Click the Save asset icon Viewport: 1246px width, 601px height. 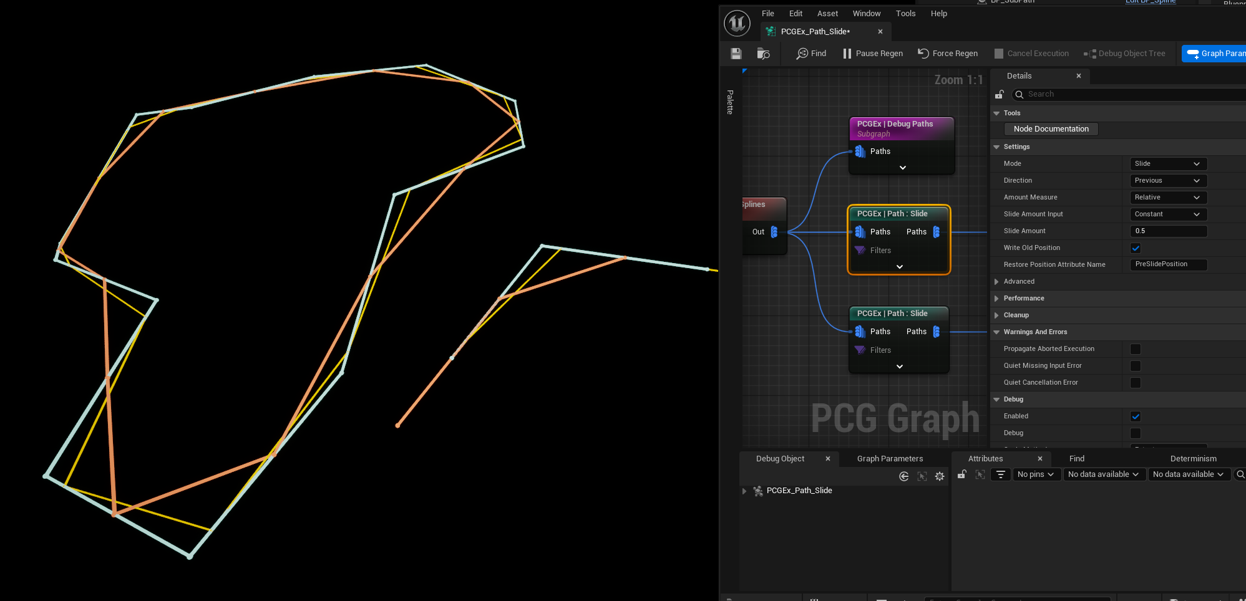coord(736,54)
